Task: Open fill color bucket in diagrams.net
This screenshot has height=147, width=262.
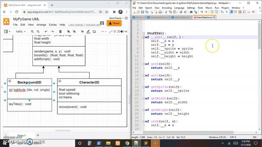Action: coord(82,31)
